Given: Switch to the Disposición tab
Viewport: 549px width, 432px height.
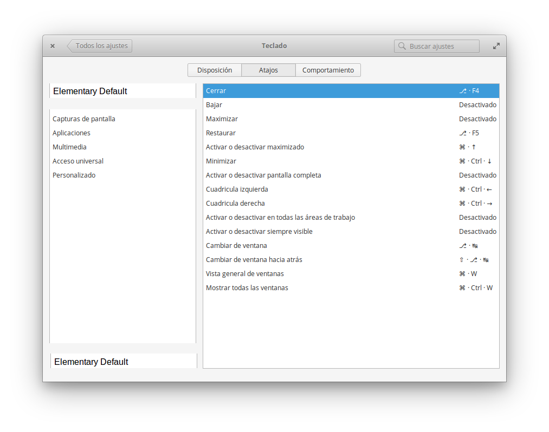Looking at the screenshot, I should coord(215,70).
